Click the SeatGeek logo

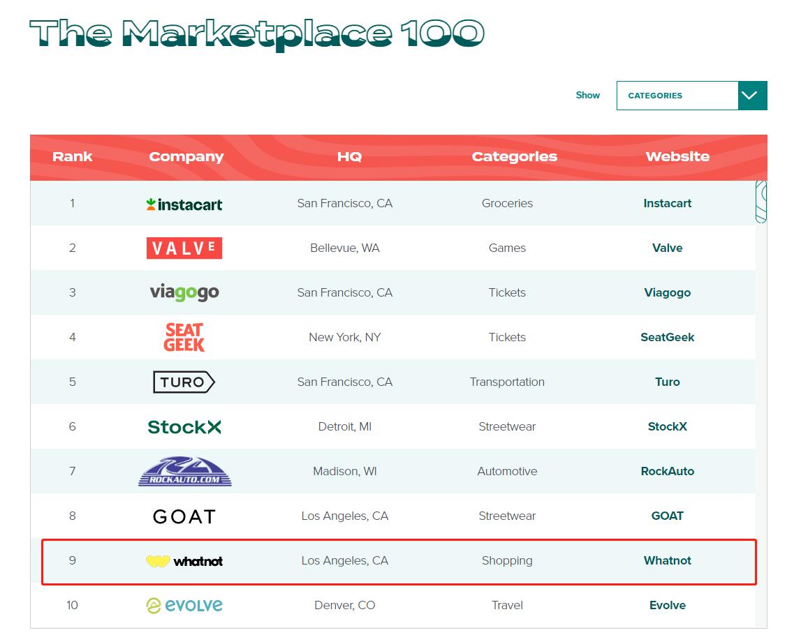click(x=184, y=337)
